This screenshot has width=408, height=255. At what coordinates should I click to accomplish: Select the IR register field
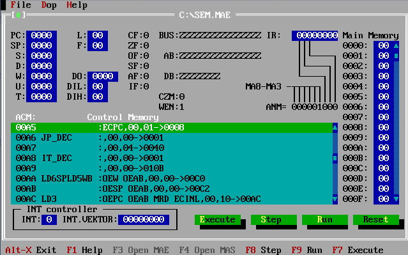click(x=315, y=35)
